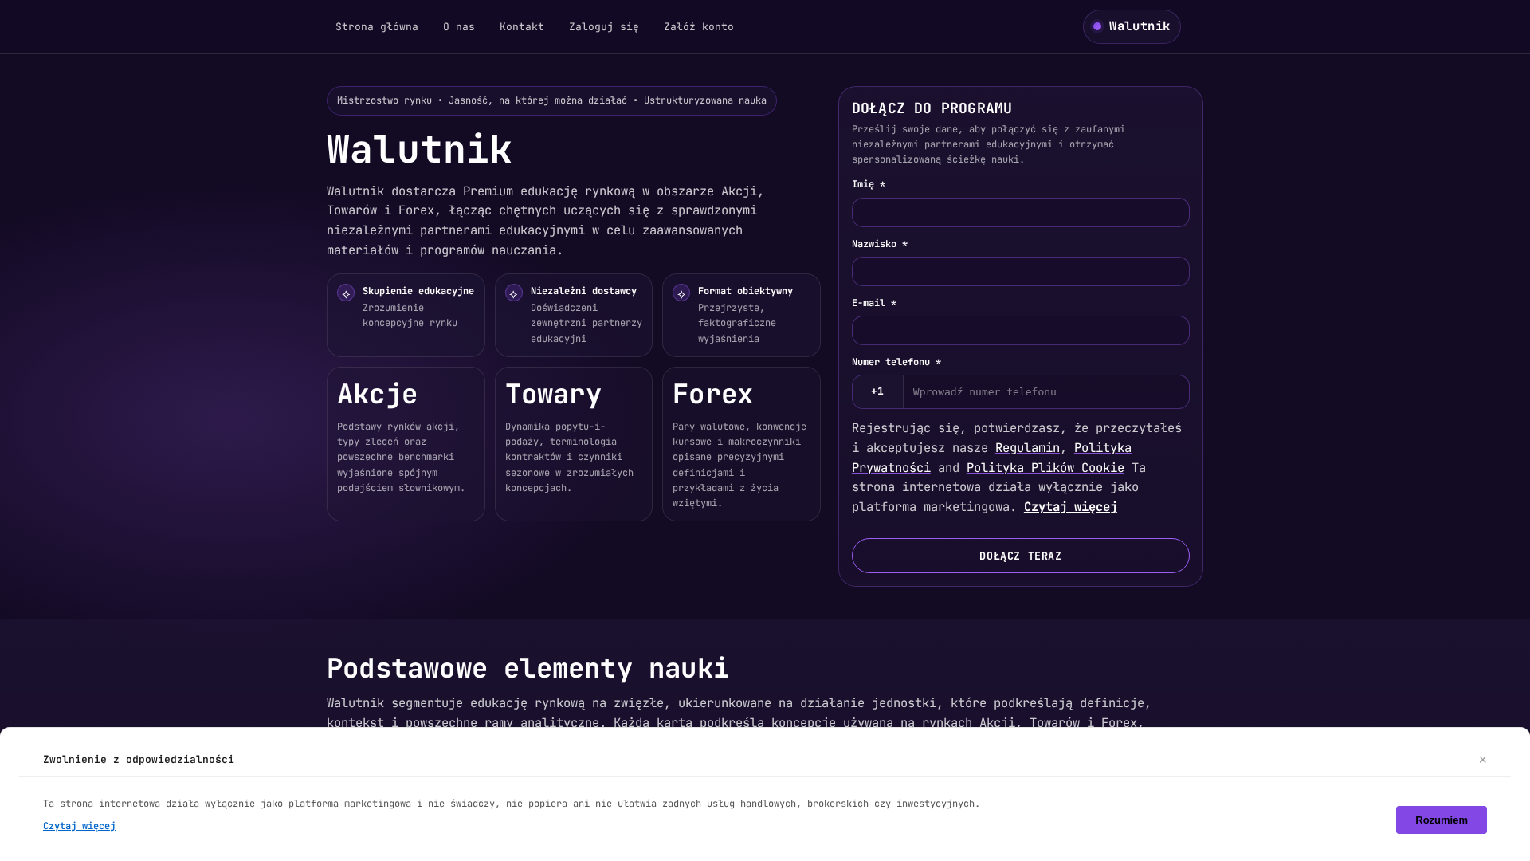Focus the E-mail input field
The image size is (1530, 861).
(1021, 331)
